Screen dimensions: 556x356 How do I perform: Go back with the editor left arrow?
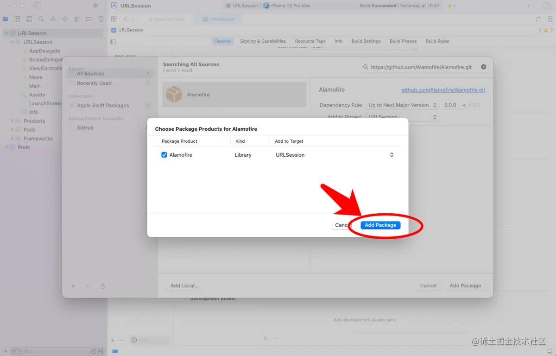pos(125,19)
